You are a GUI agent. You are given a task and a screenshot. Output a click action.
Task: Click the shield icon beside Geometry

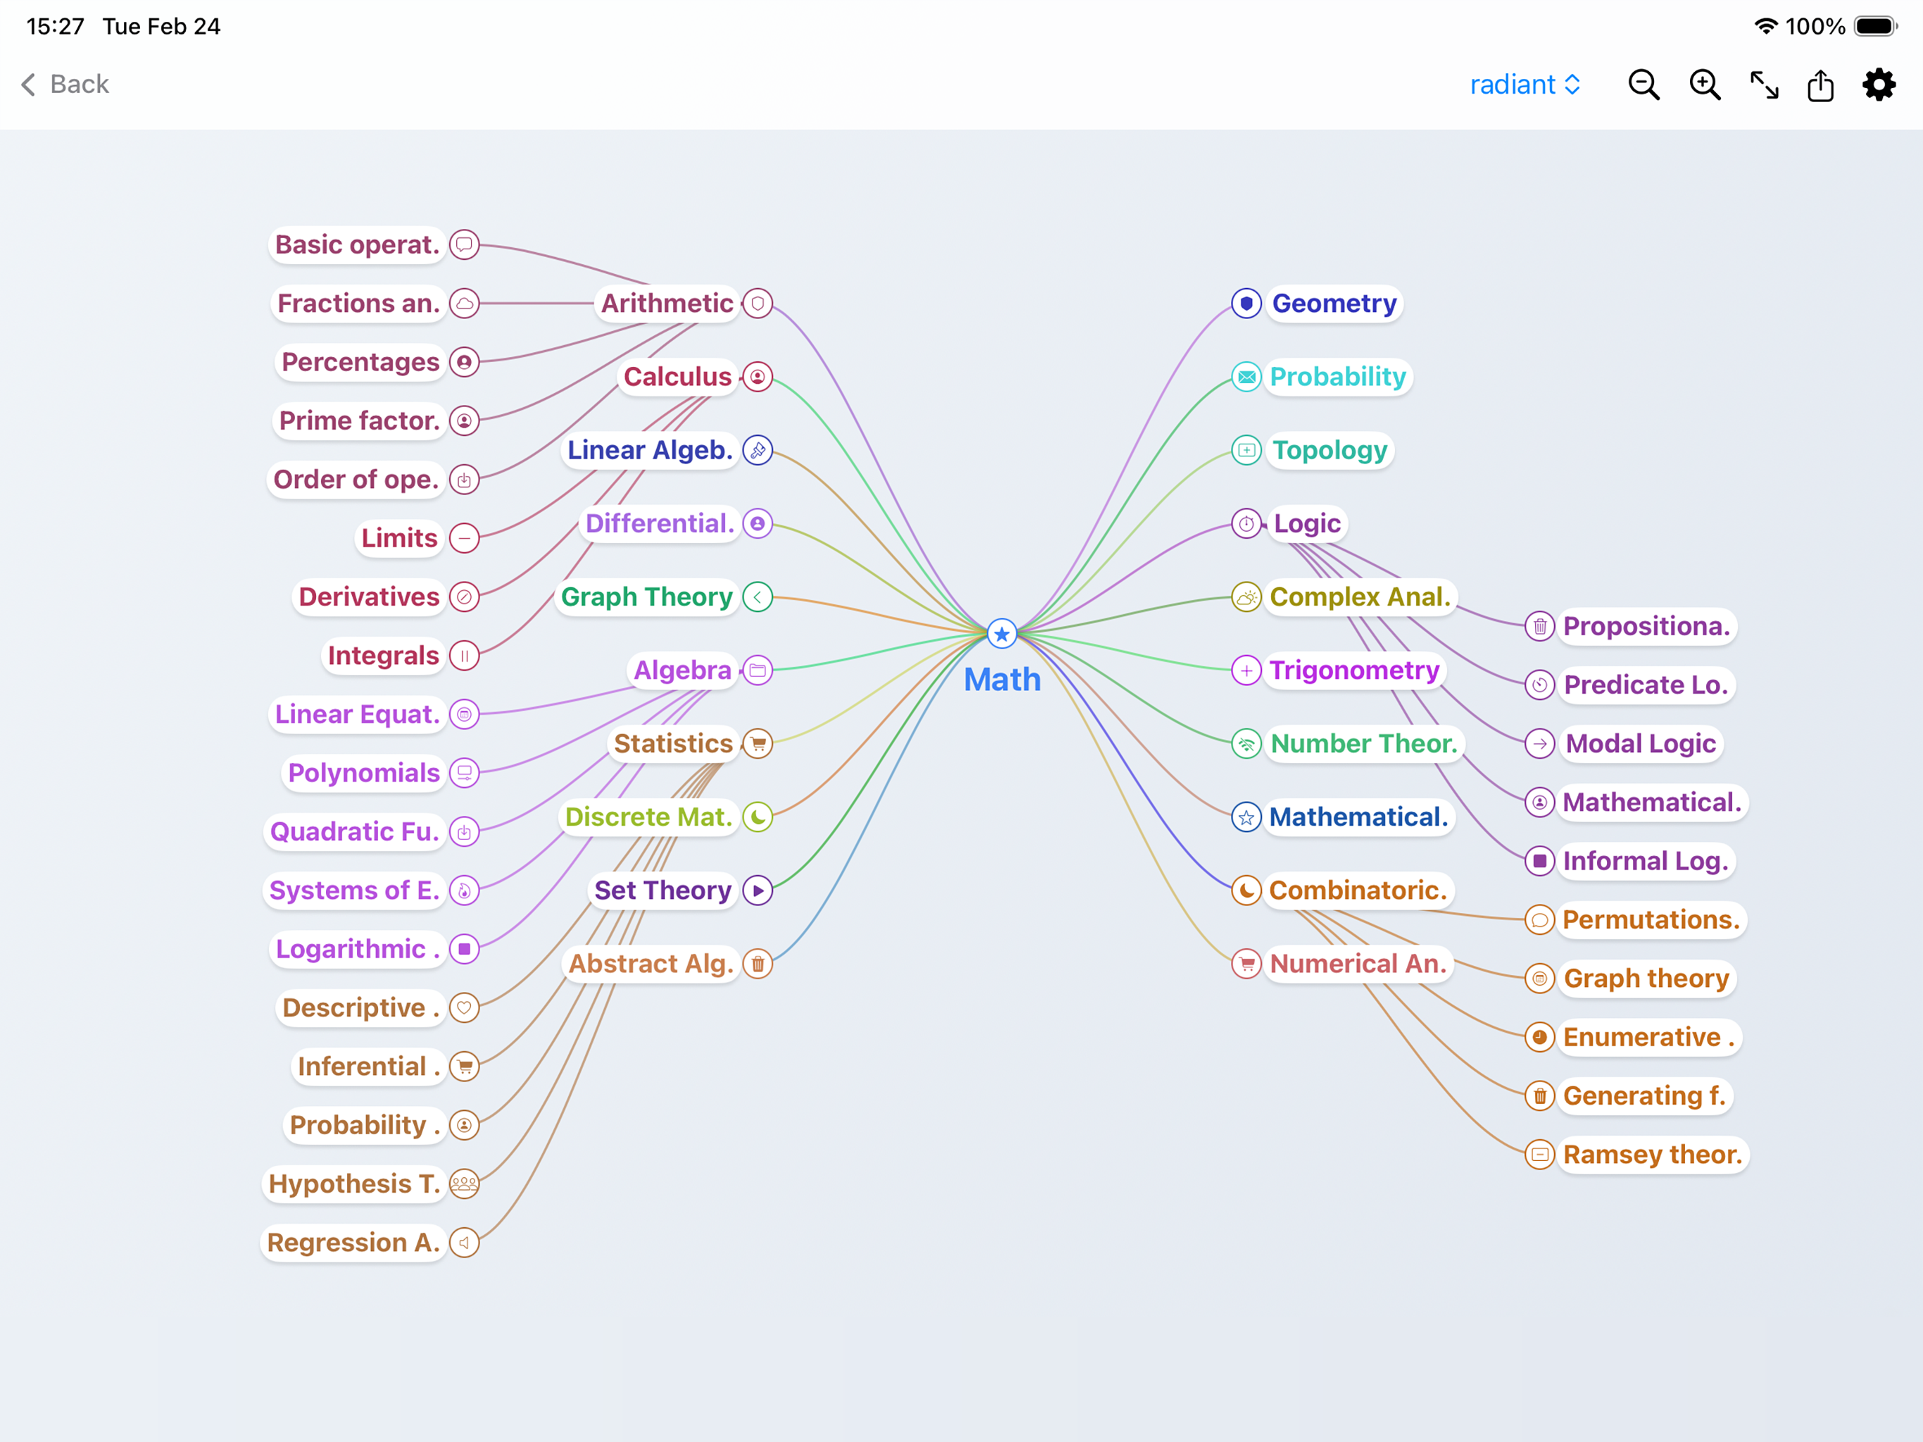[x=1246, y=303]
